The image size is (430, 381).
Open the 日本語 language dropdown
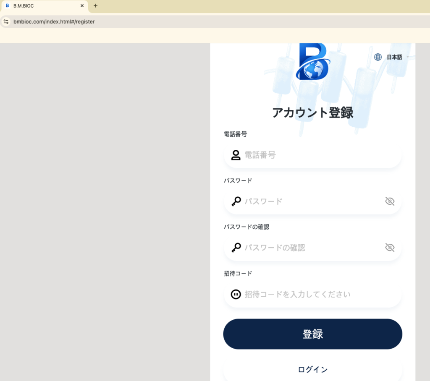pyautogui.click(x=394, y=57)
